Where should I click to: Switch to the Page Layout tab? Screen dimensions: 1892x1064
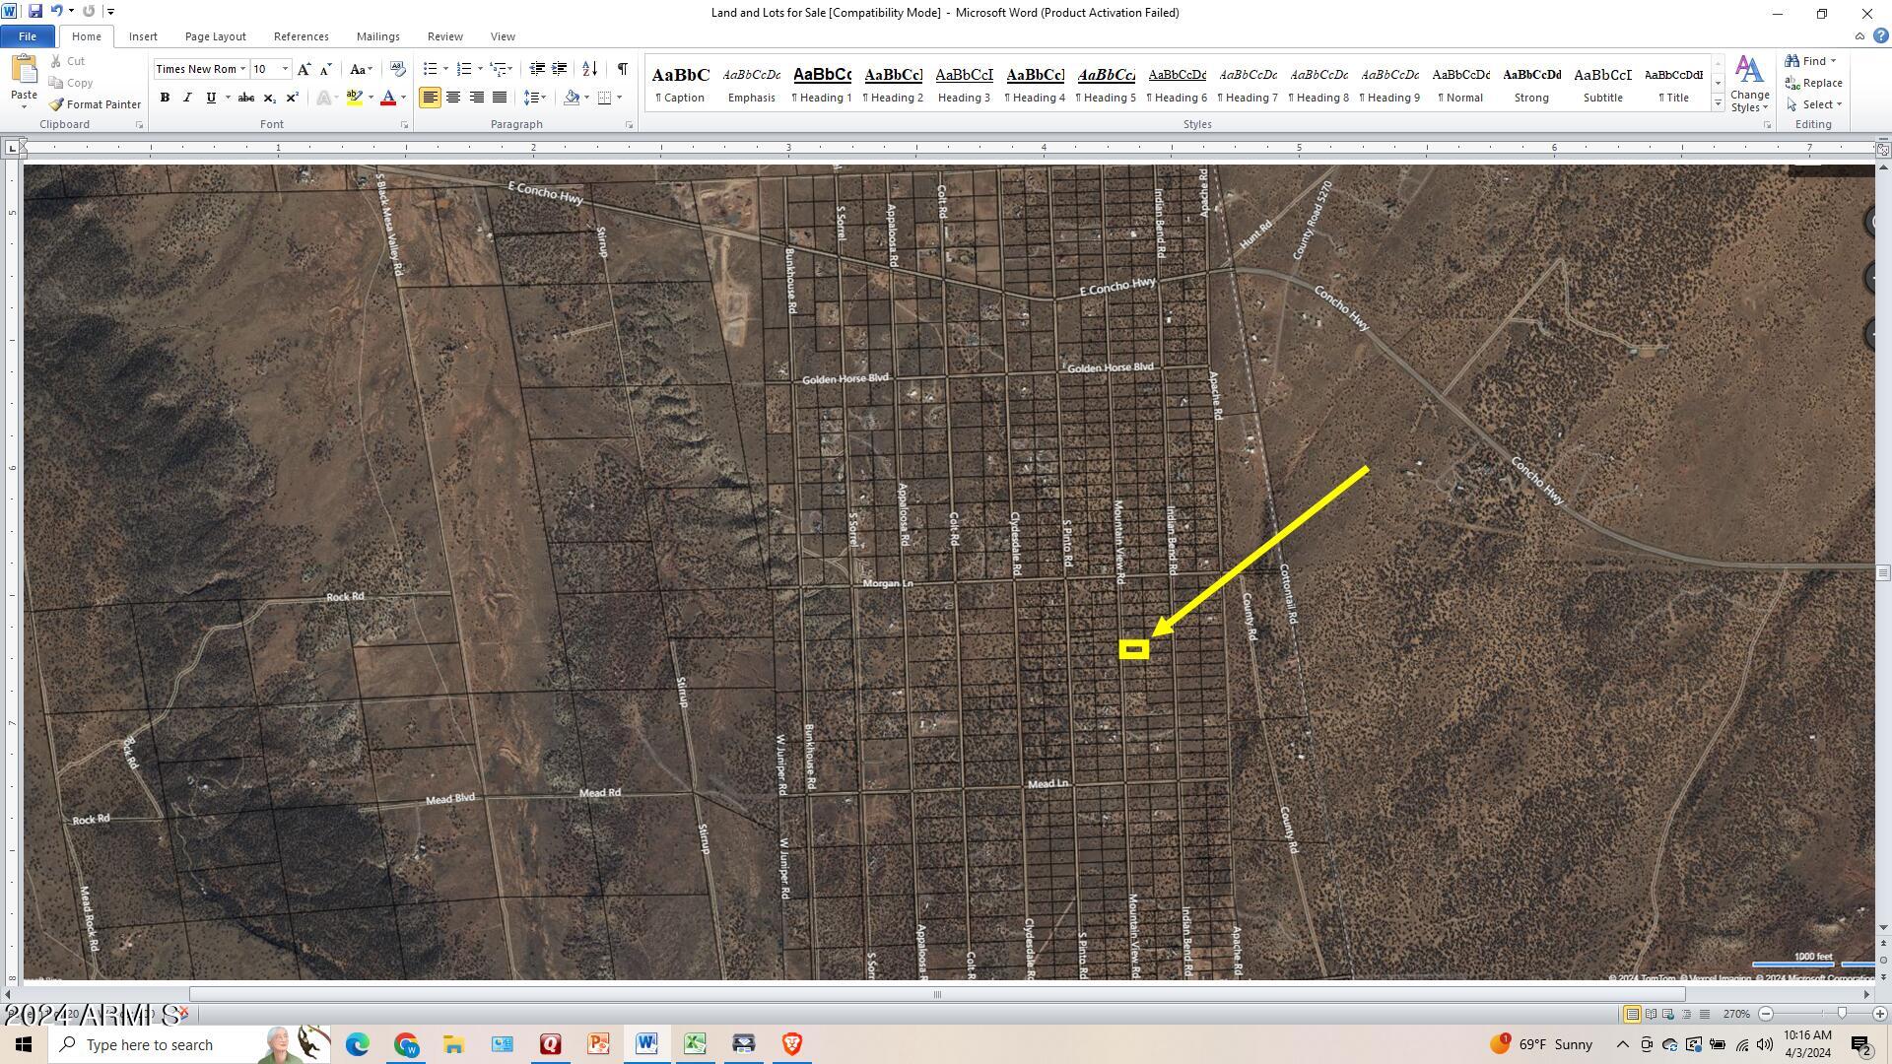point(215,36)
